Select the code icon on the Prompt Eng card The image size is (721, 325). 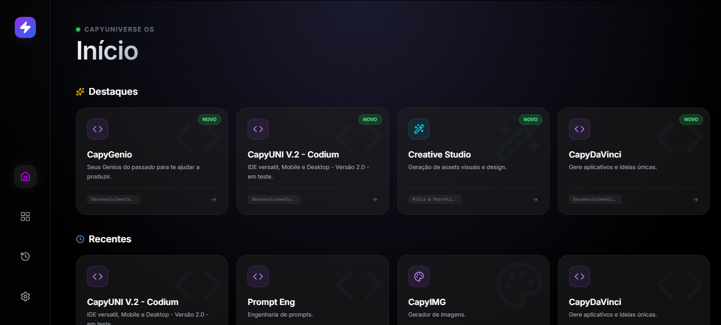[258, 277]
